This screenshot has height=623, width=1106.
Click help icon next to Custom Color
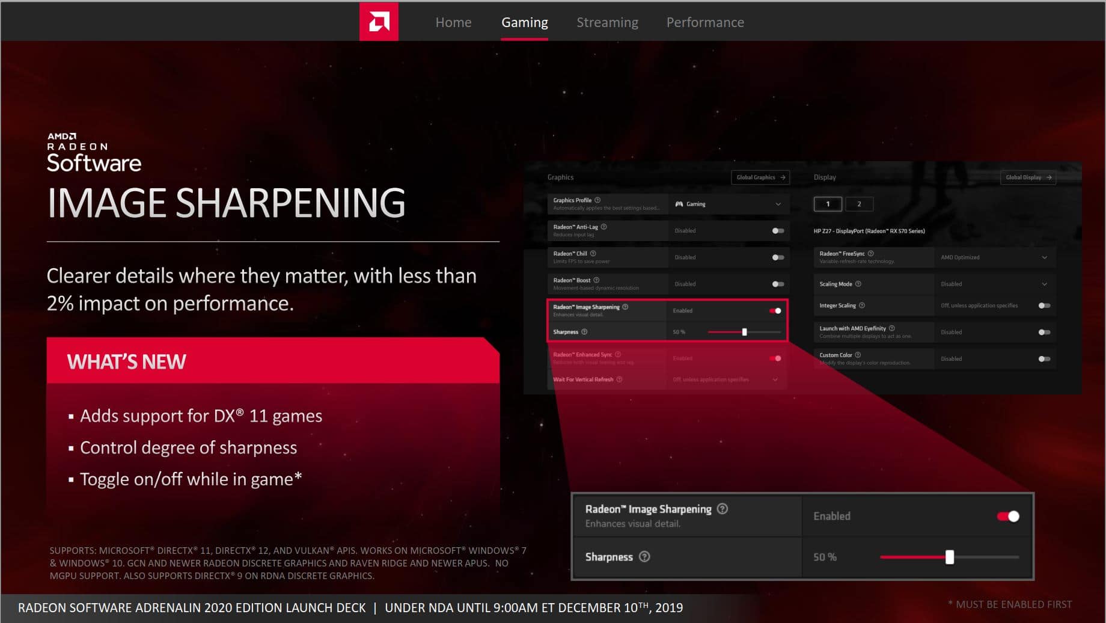pos(858,355)
